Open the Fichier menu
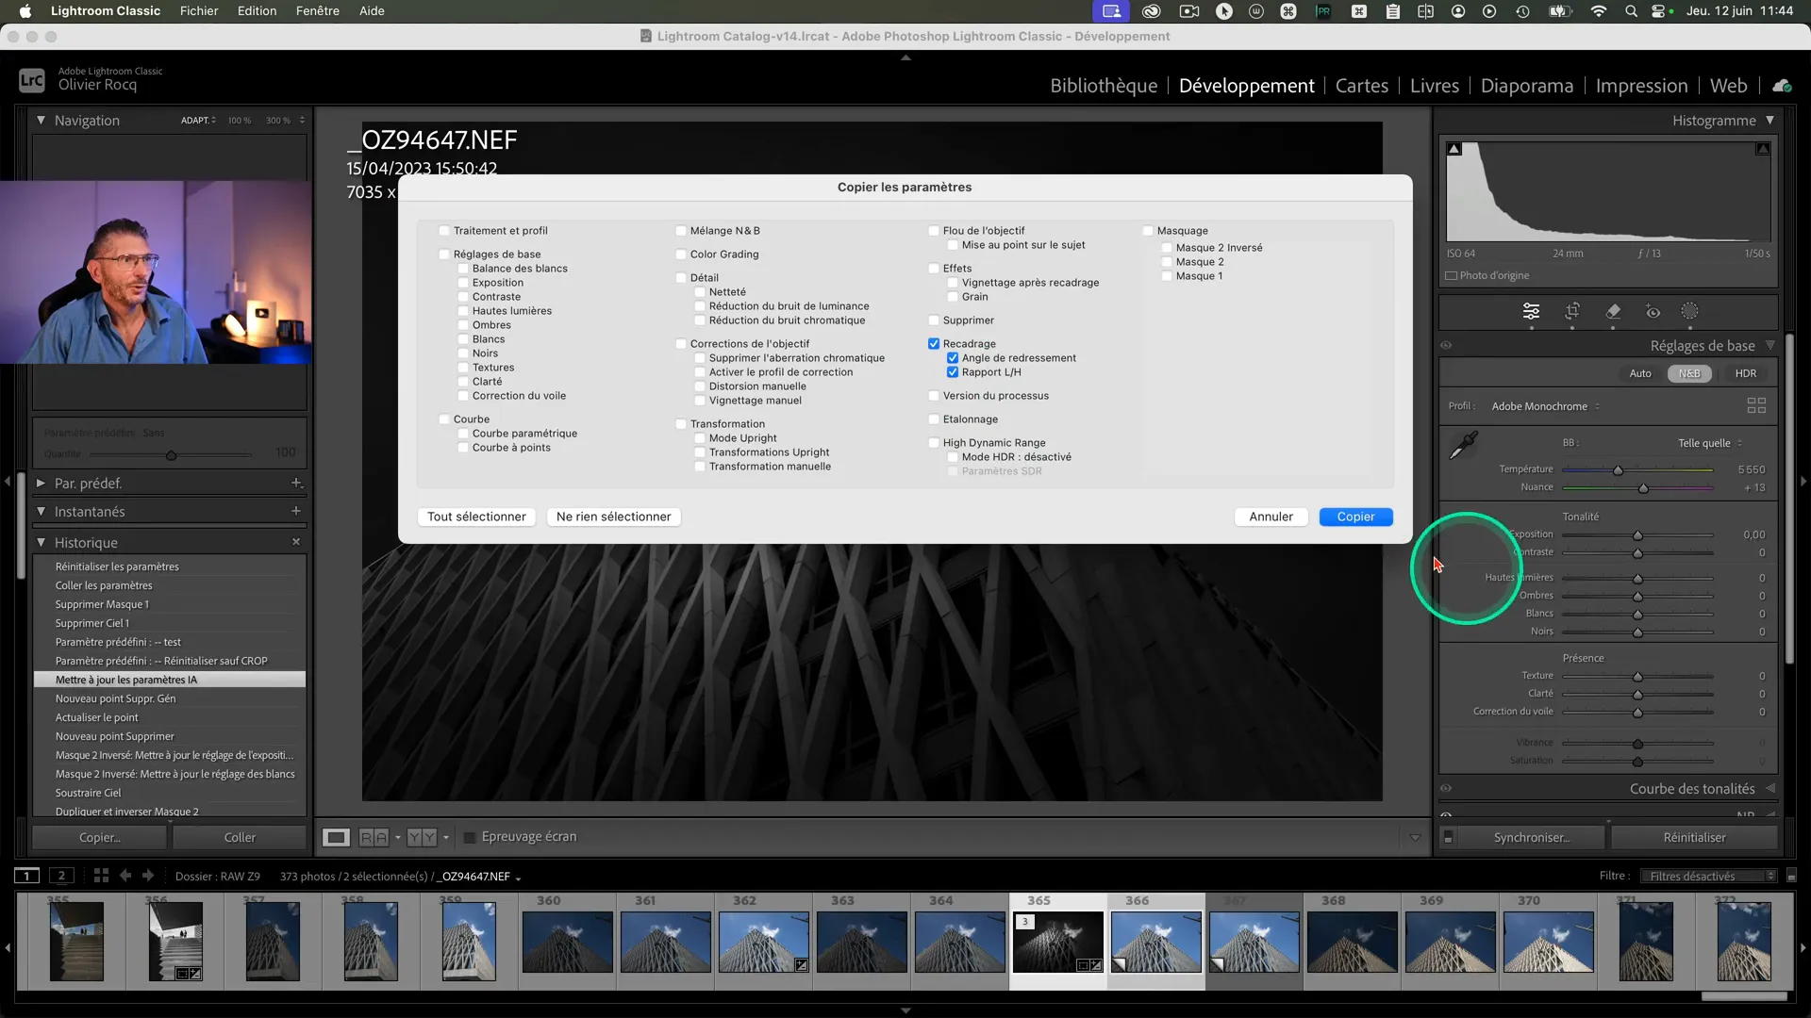 click(x=199, y=11)
